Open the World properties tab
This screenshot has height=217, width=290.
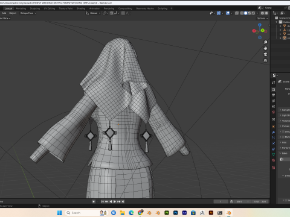click(x=273, y=112)
